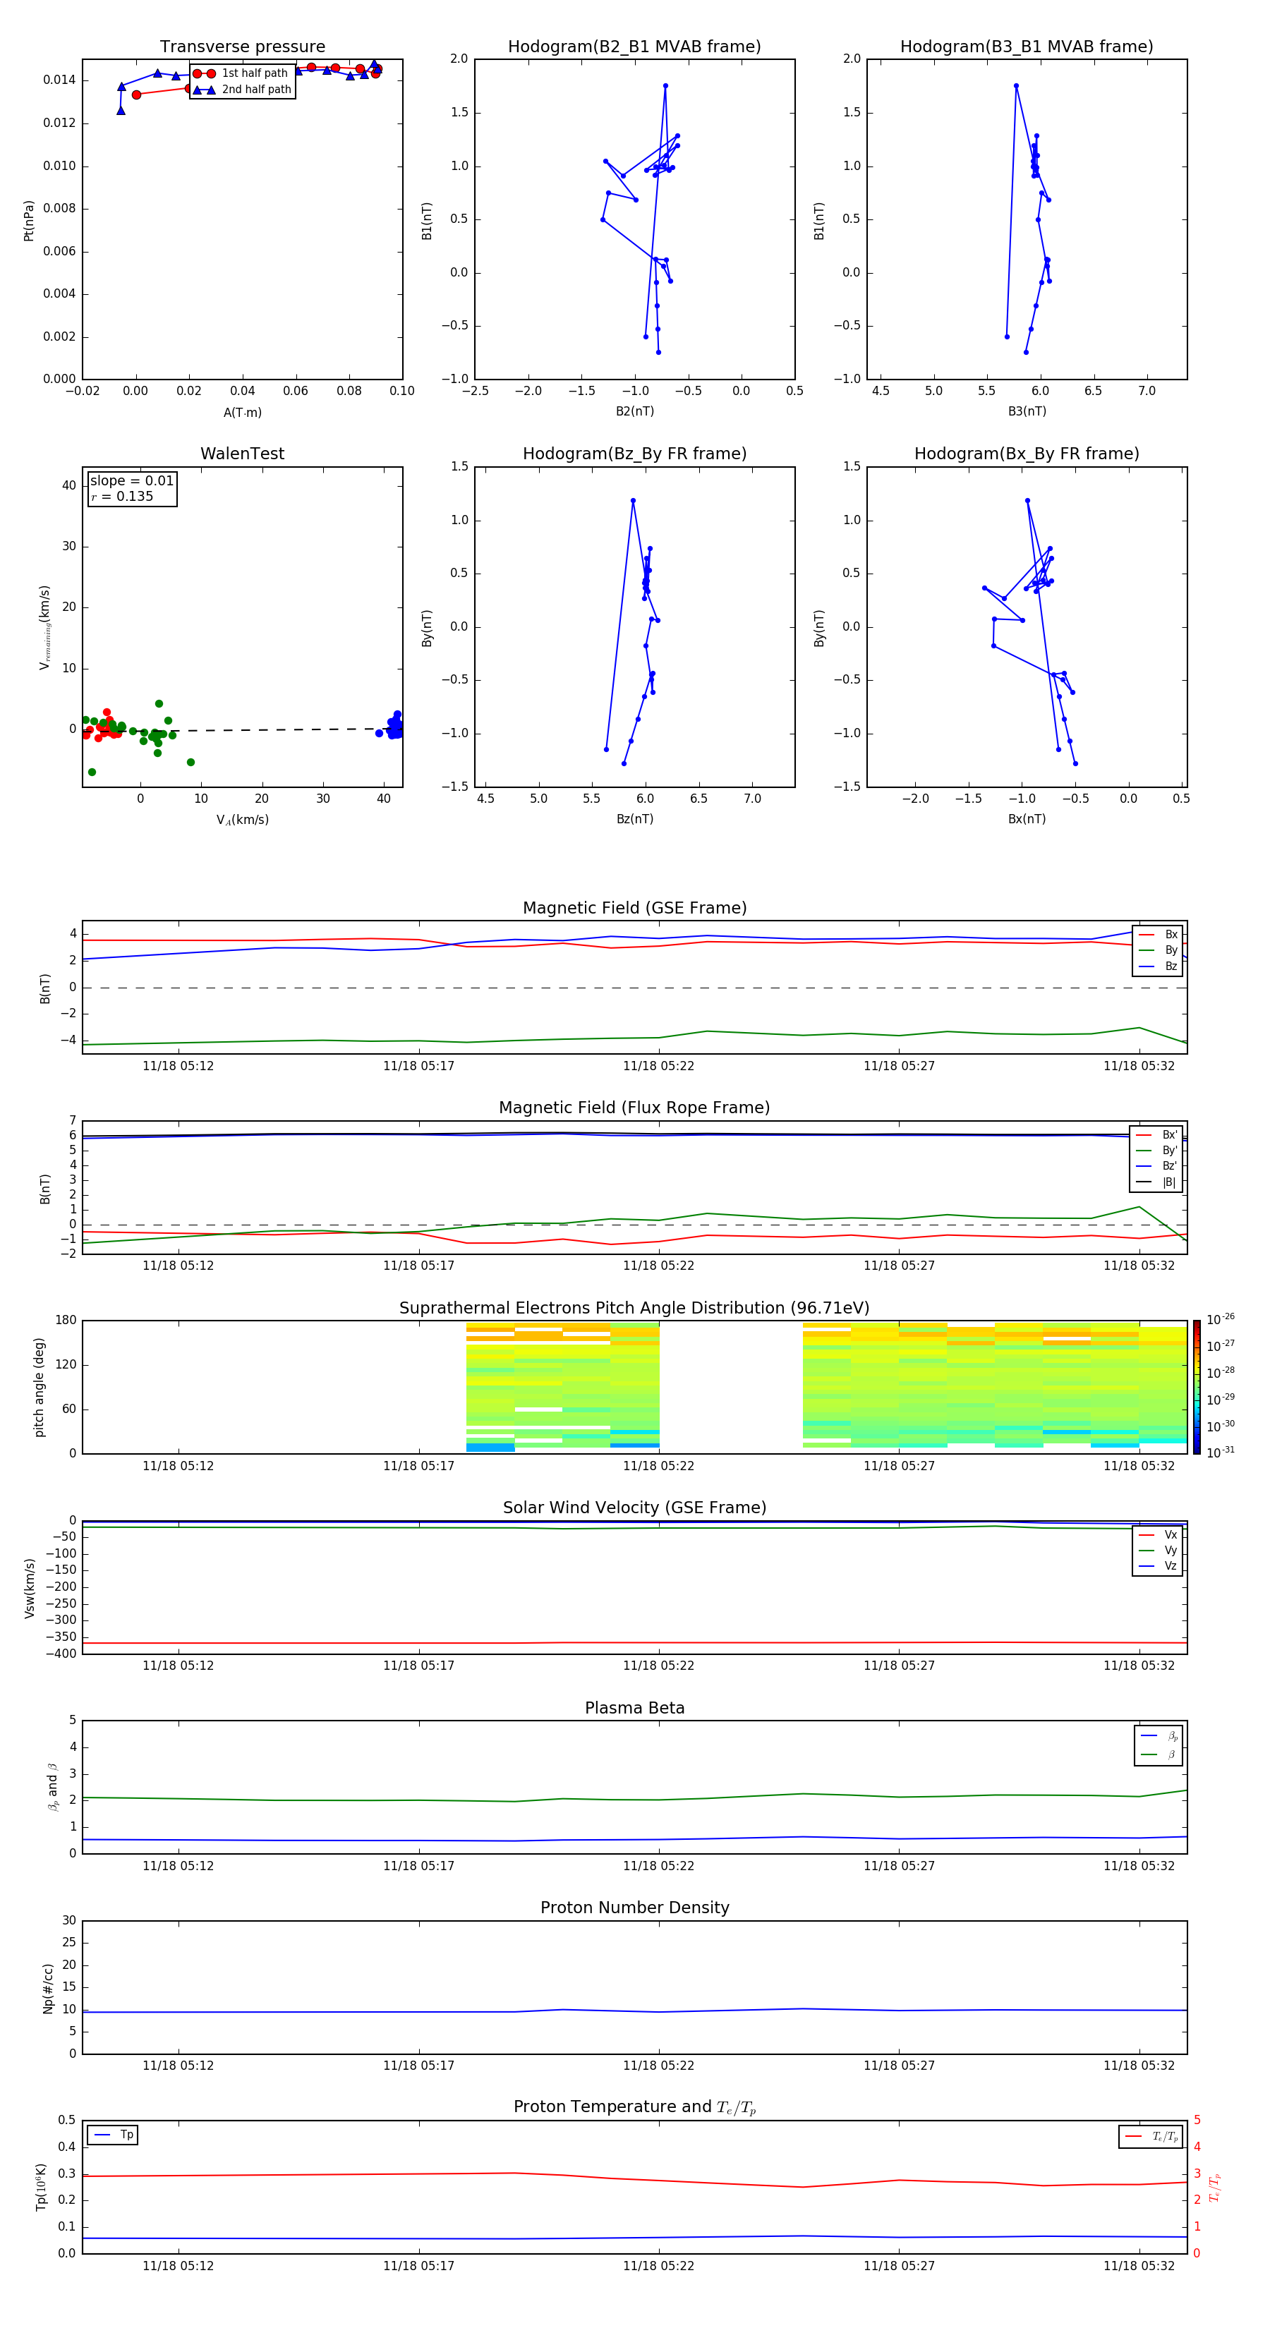Click the 'B3(nT)' x-axis label
The image size is (1270, 2328).
(1027, 411)
